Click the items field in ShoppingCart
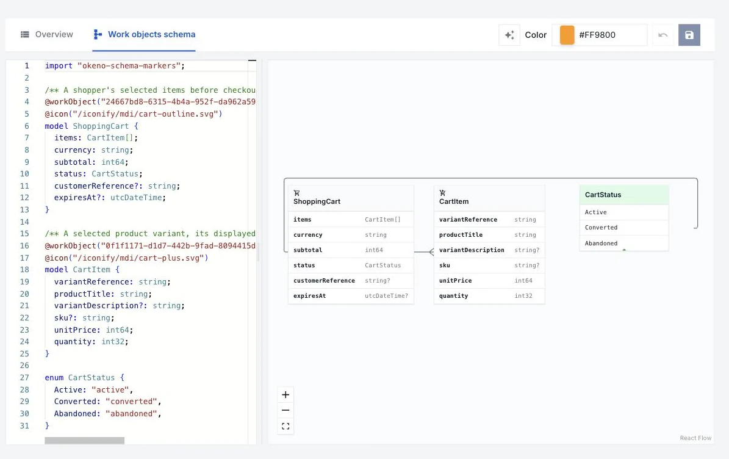The height and width of the screenshot is (459, 729). pos(351,220)
